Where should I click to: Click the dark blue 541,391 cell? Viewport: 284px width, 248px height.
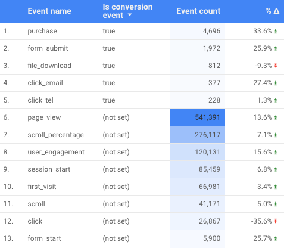pyautogui.click(x=198, y=117)
